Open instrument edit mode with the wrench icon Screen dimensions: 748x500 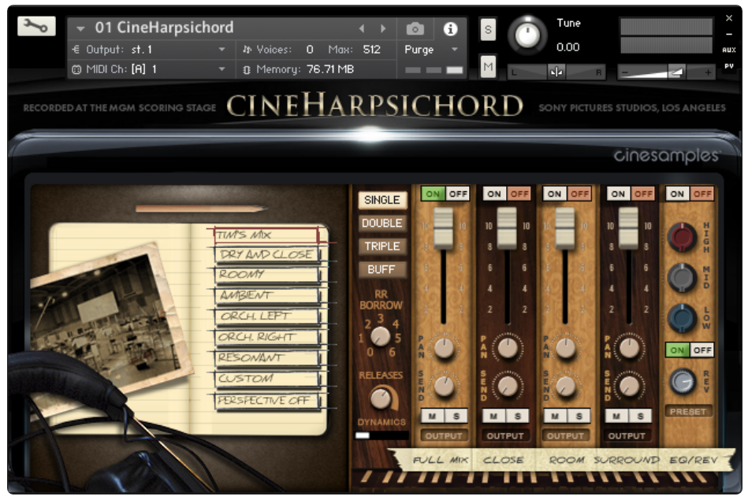[x=36, y=26]
